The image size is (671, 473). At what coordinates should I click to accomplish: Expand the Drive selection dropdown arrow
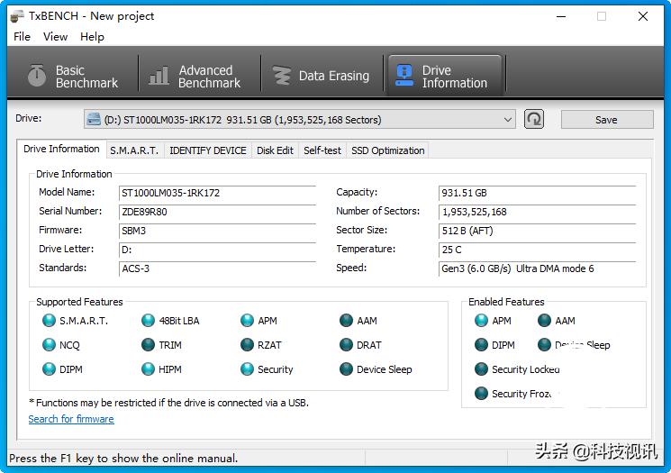pyautogui.click(x=508, y=120)
